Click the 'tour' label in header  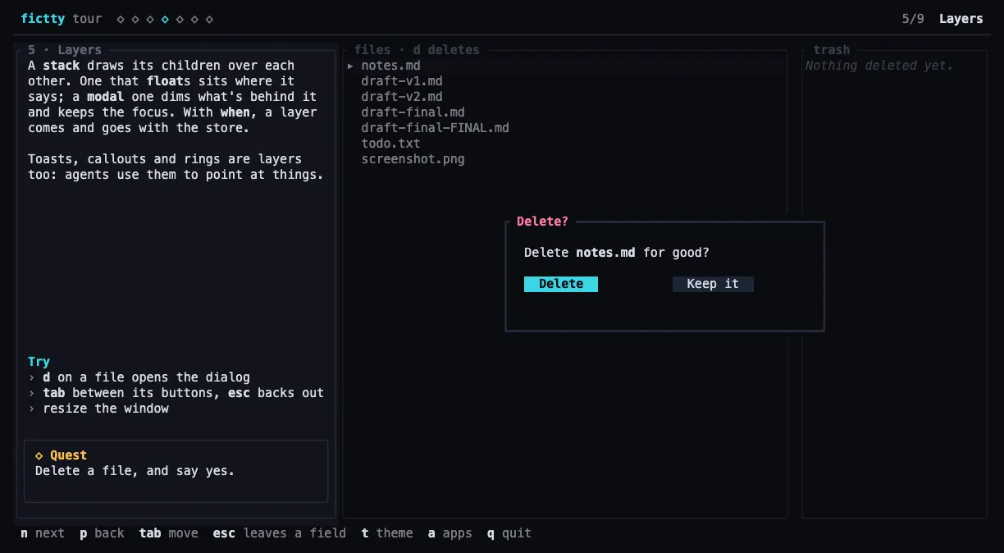[x=88, y=19]
